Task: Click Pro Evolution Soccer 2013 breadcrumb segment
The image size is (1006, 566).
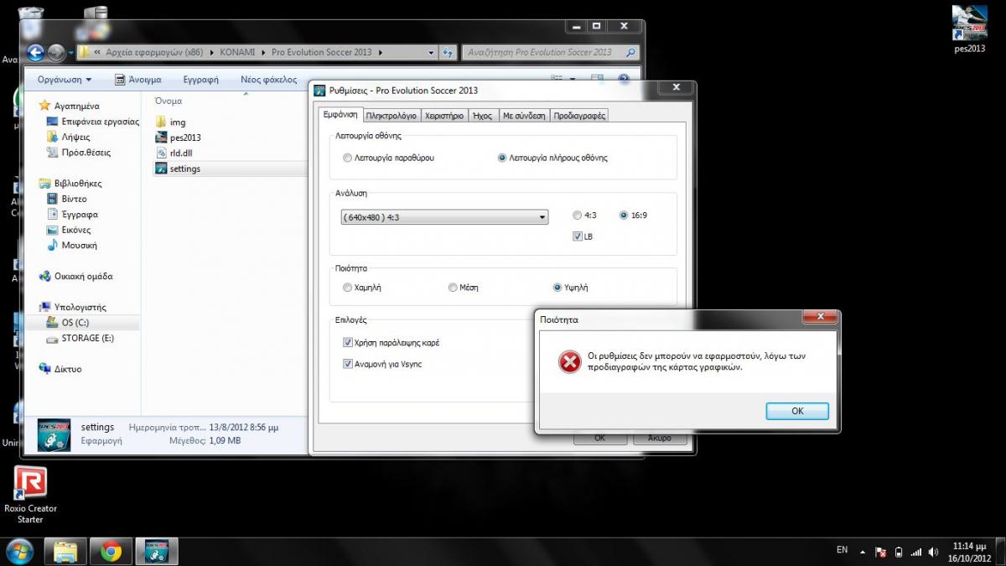Action: tap(321, 52)
